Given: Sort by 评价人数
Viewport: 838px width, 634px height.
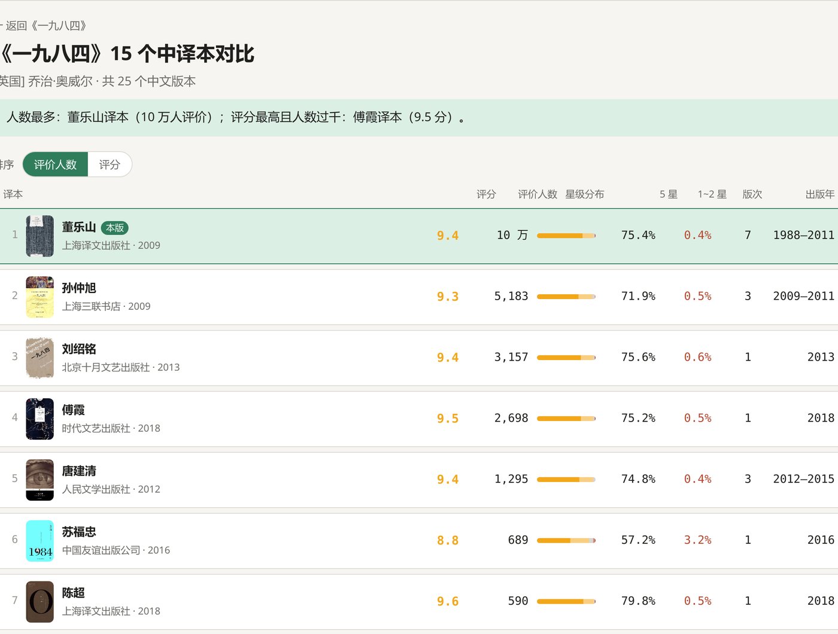Looking at the screenshot, I should (55, 164).
